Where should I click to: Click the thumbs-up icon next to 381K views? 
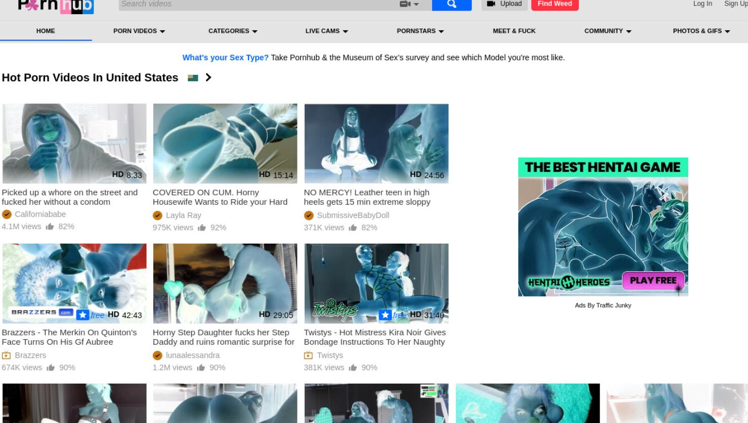click(353, 368)
